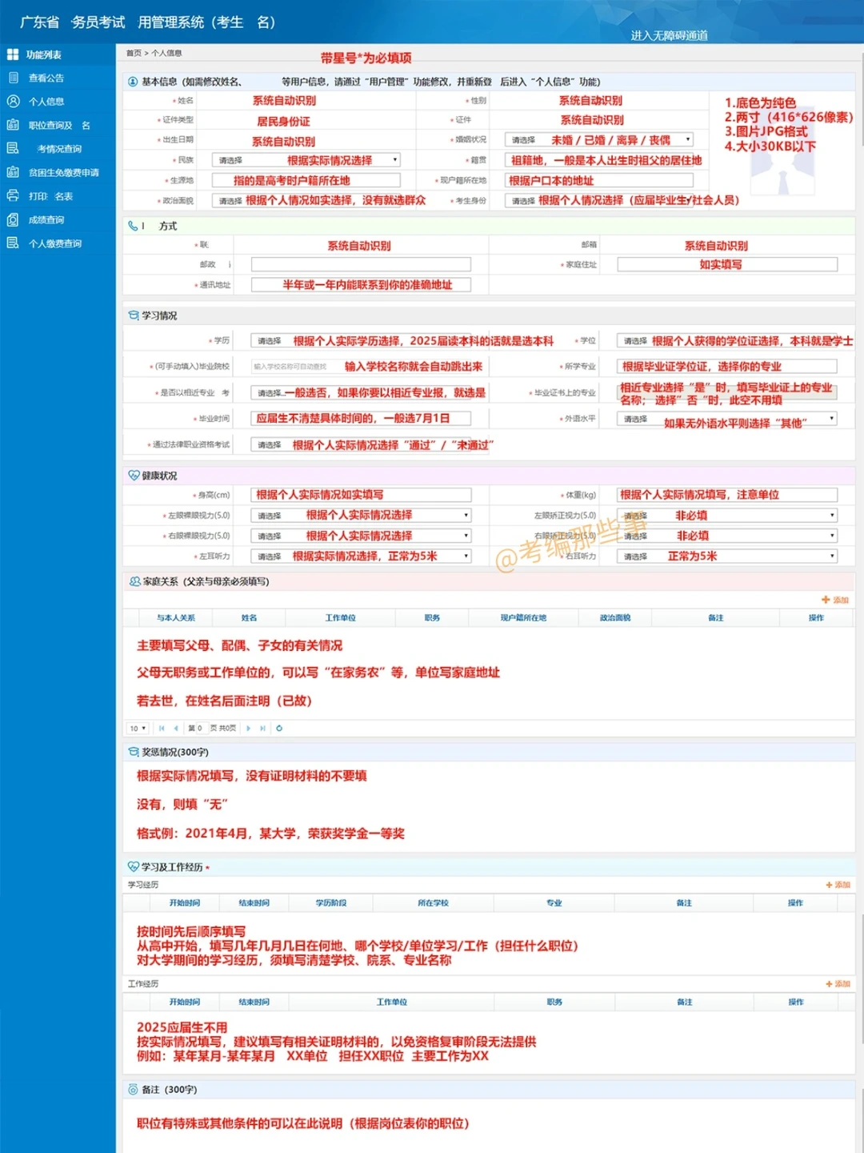Image resolution: width=864 pixels, height=1153 pixels.
Task: Click the 家庭关系 people icon
Action: [134, 581]
